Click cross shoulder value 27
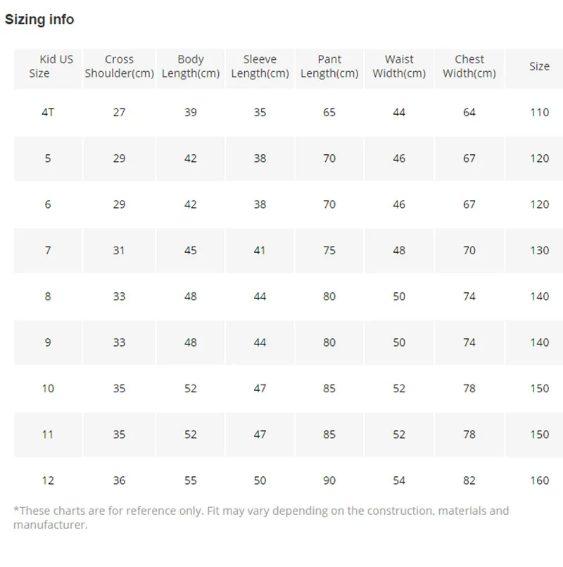Image resolution: width=563 pixels, height=567 pixels. tap(119, 113)
